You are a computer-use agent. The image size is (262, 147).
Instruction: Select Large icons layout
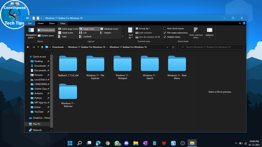click(89, 29)
